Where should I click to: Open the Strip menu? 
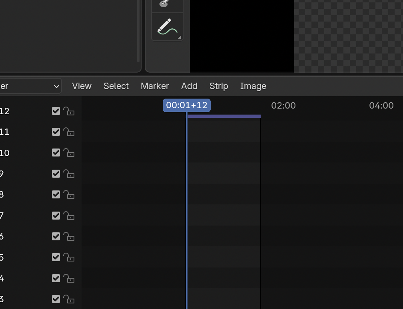pyautogui.click(x=219, y=86)
